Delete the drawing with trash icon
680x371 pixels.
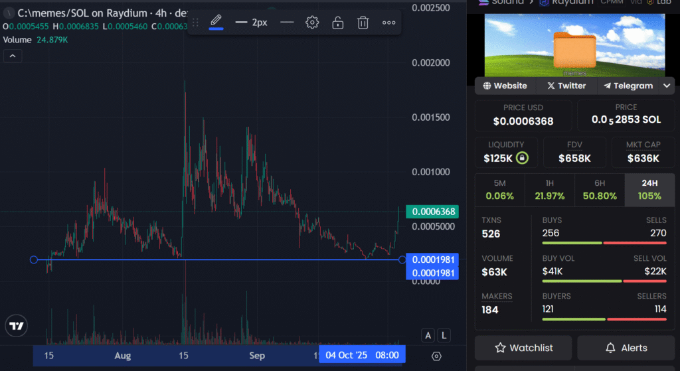pos(363,23)
